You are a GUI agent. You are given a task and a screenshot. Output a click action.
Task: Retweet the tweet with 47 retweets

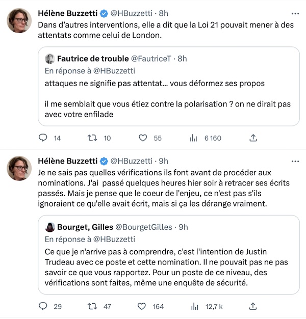tap(92, 306)
